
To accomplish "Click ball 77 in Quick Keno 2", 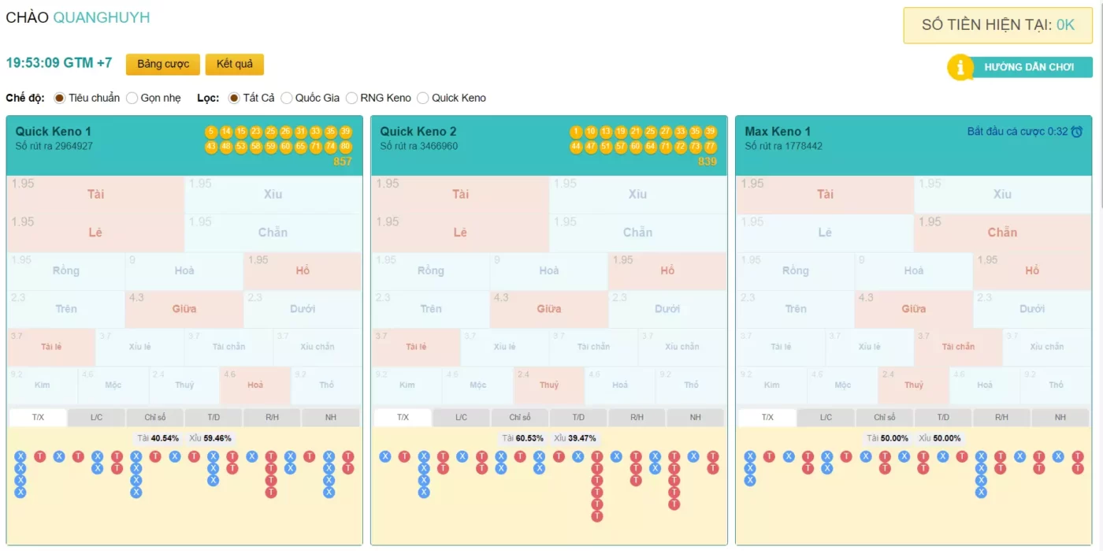I will tap(711, 147).
